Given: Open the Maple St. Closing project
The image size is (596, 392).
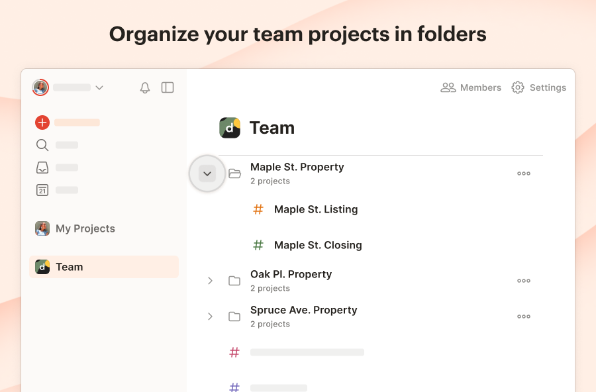Looking at the screenshot, I should [318, 245].
